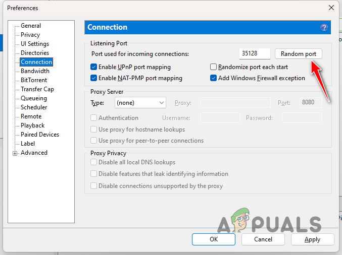Select Remote in the sidebar tree
This screenshot has height=255, width=342.
pos(31,116)
